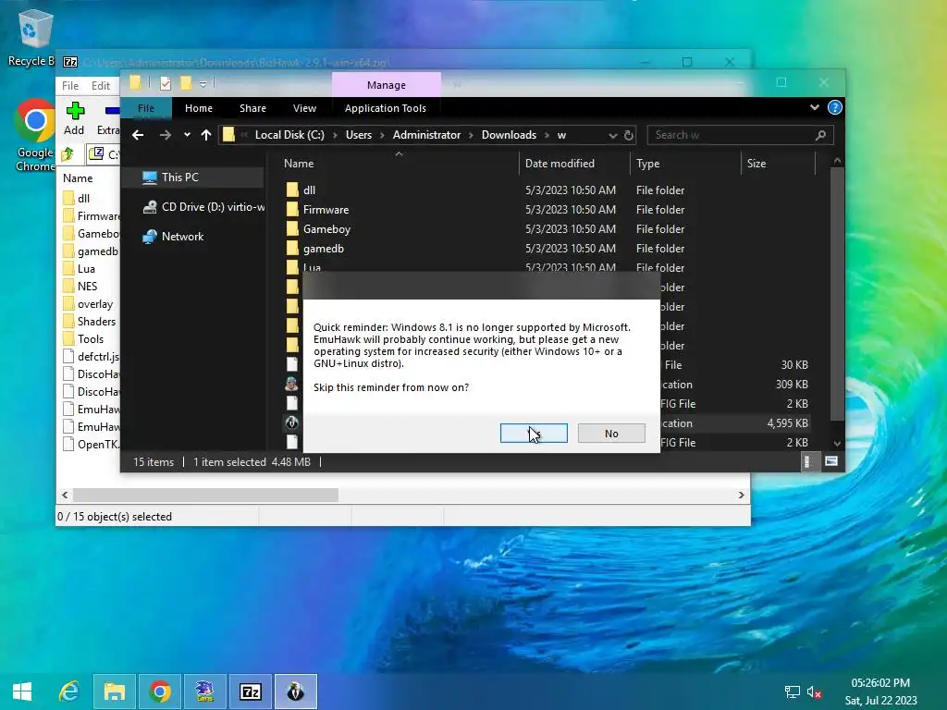Click the focused Yes button under cursor

pos(534,433)
